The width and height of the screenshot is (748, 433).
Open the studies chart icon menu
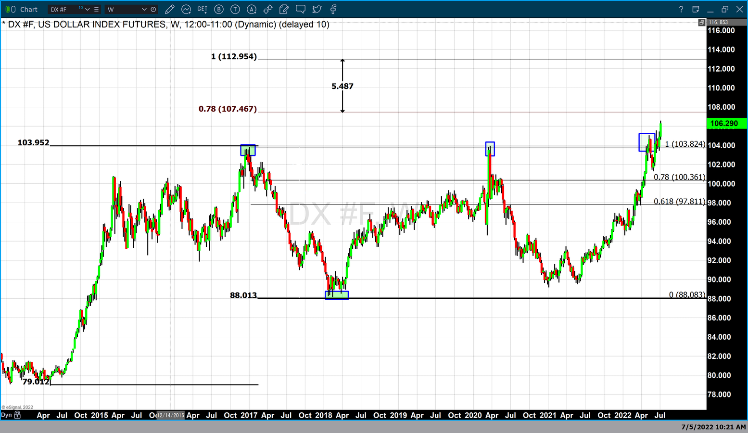[186, 9]
